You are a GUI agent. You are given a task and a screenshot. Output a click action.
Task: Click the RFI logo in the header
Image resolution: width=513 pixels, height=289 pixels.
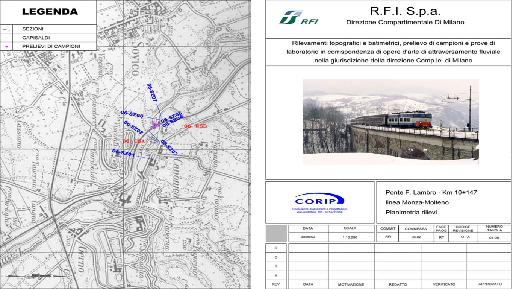tap(299, 18)
